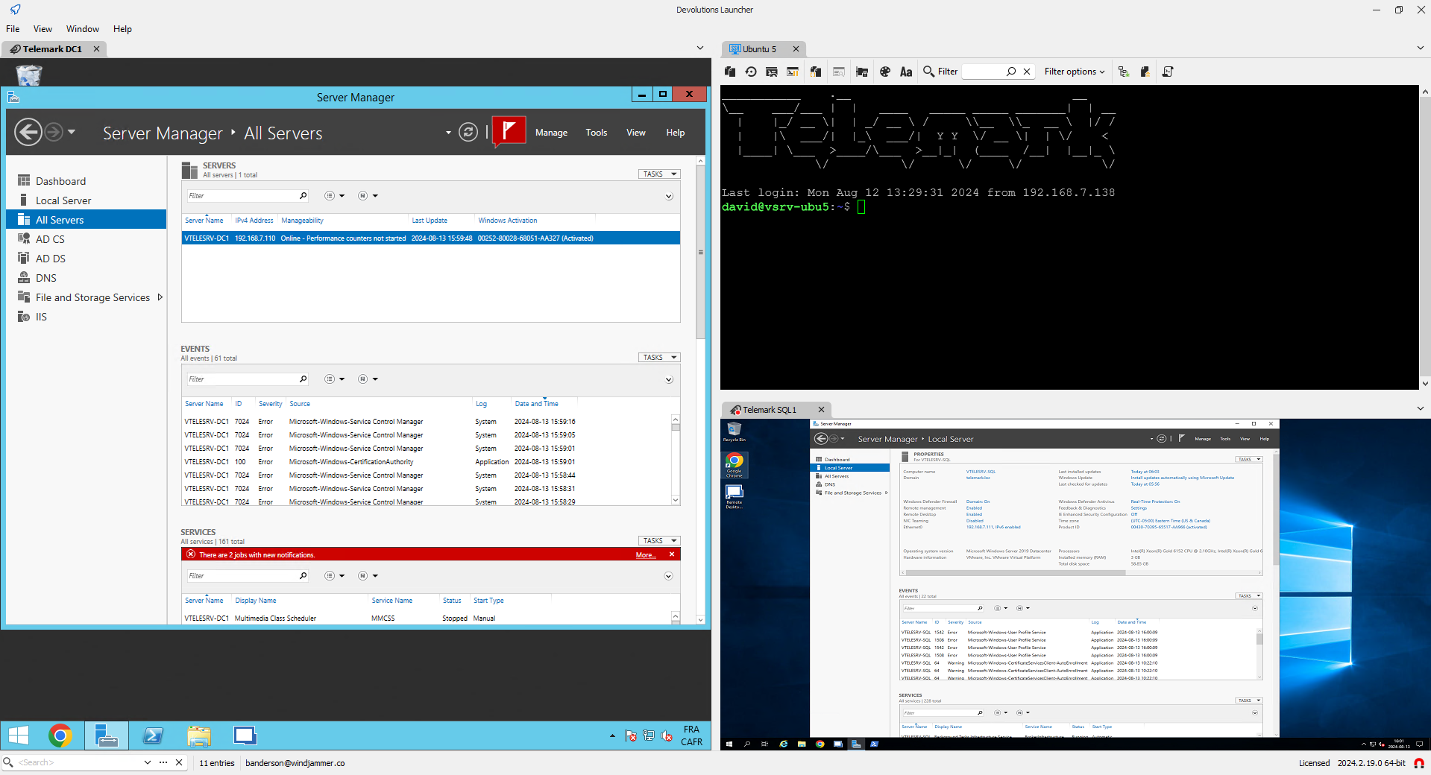
Task: Click the tree-with-green-arrow icon in Ubuntu toolbar
Action: click(x=1124, y=72)
